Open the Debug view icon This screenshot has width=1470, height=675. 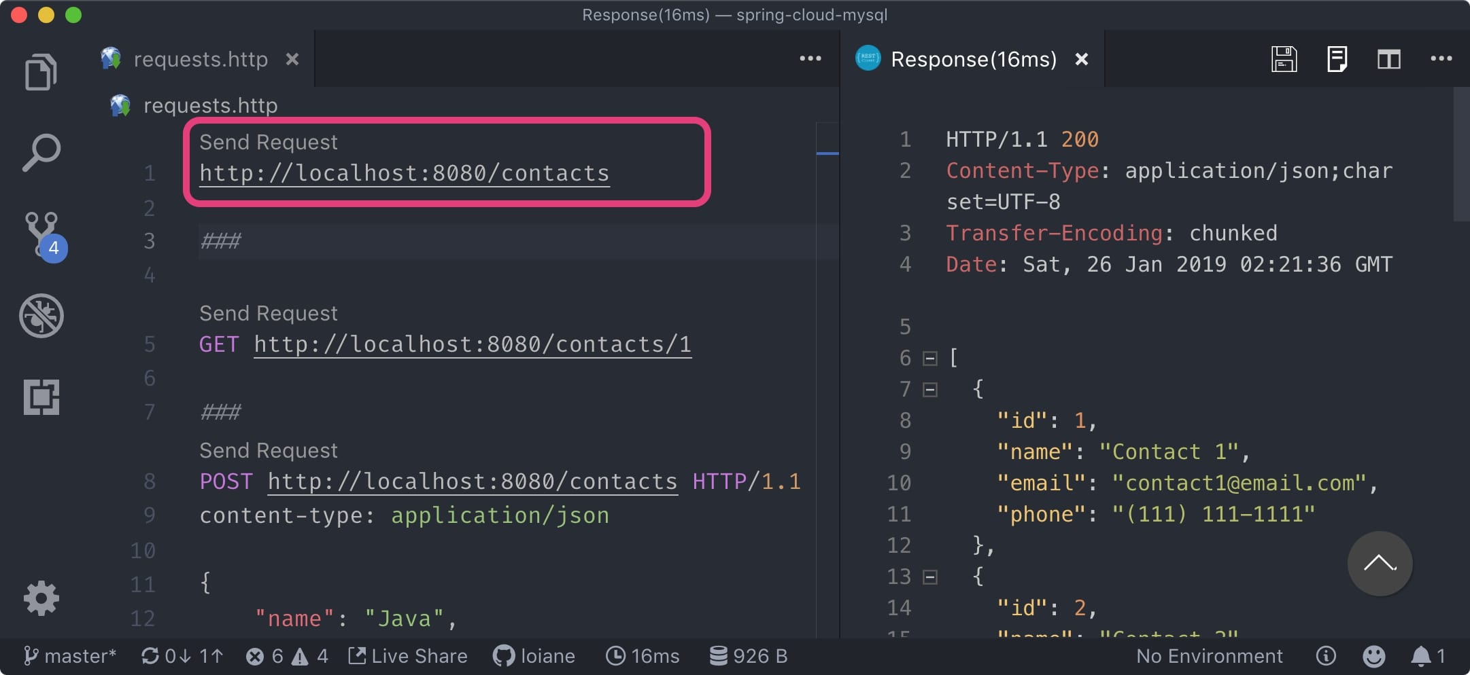click(42, 315)
